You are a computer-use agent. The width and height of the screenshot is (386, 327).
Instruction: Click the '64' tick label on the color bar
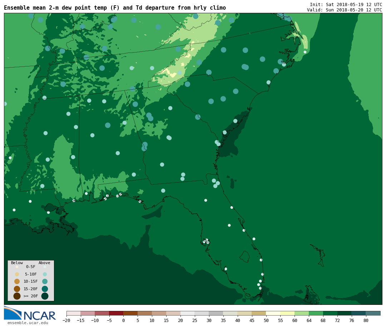coord(309,320)
